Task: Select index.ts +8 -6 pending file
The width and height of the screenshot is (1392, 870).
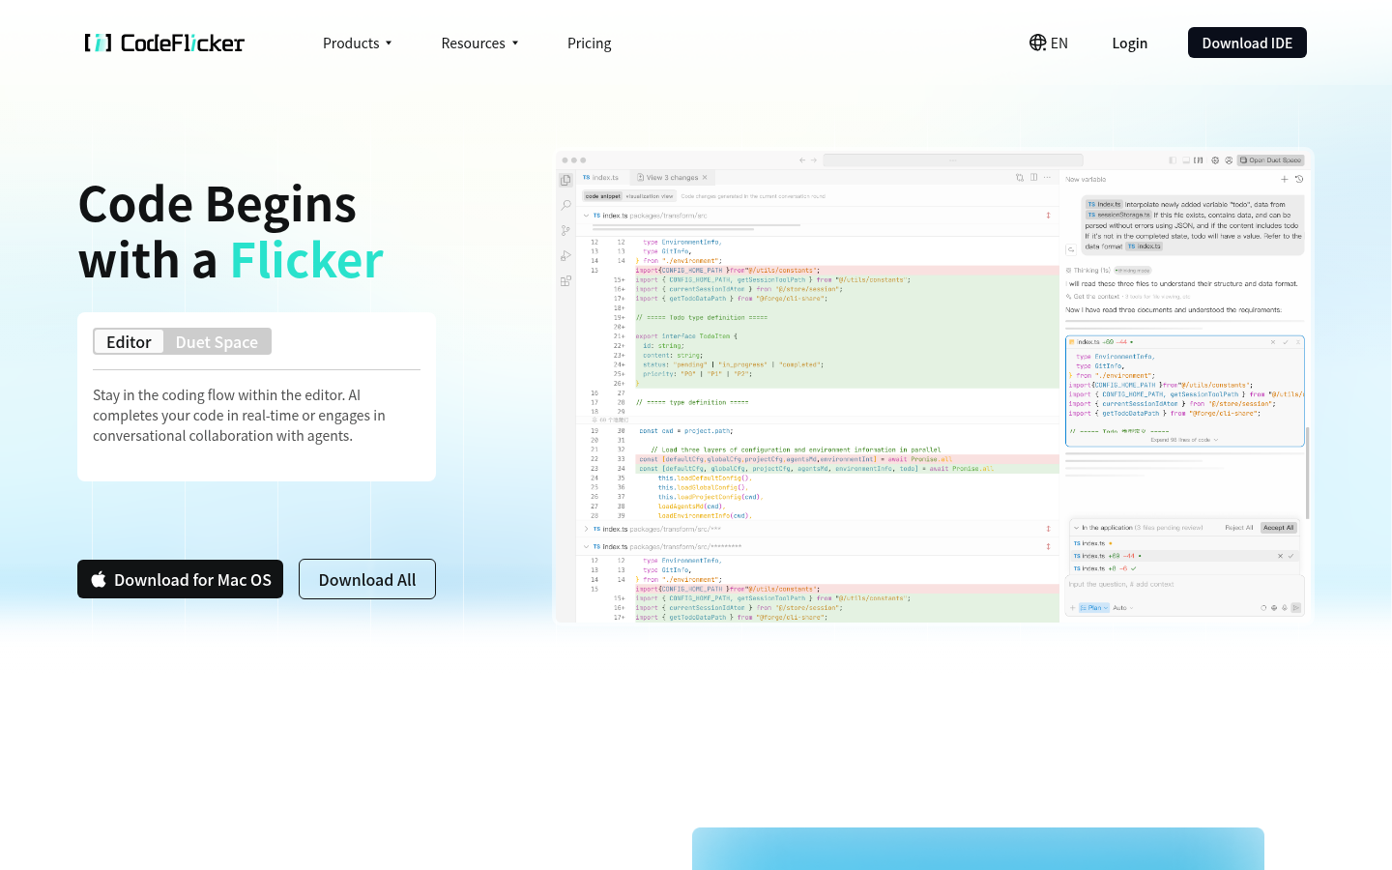Action: coord(1184,568)
